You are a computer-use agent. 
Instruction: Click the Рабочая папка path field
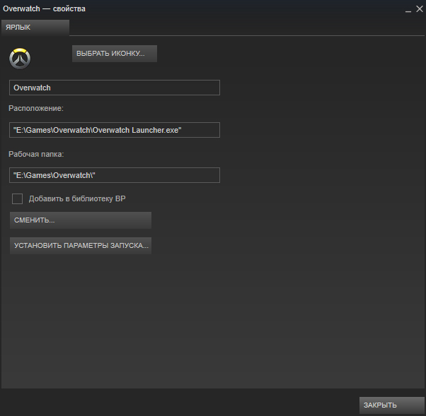[115, 175]
